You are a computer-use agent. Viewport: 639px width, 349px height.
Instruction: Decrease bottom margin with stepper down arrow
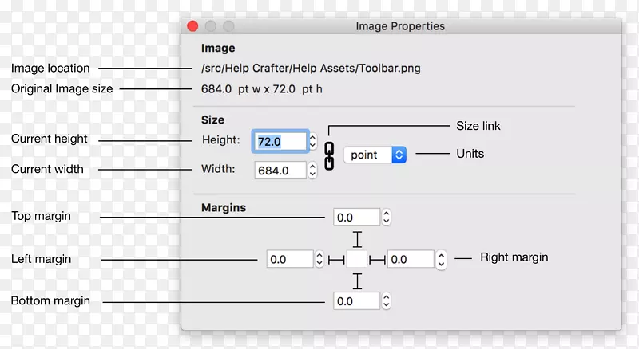click(387, 305)
